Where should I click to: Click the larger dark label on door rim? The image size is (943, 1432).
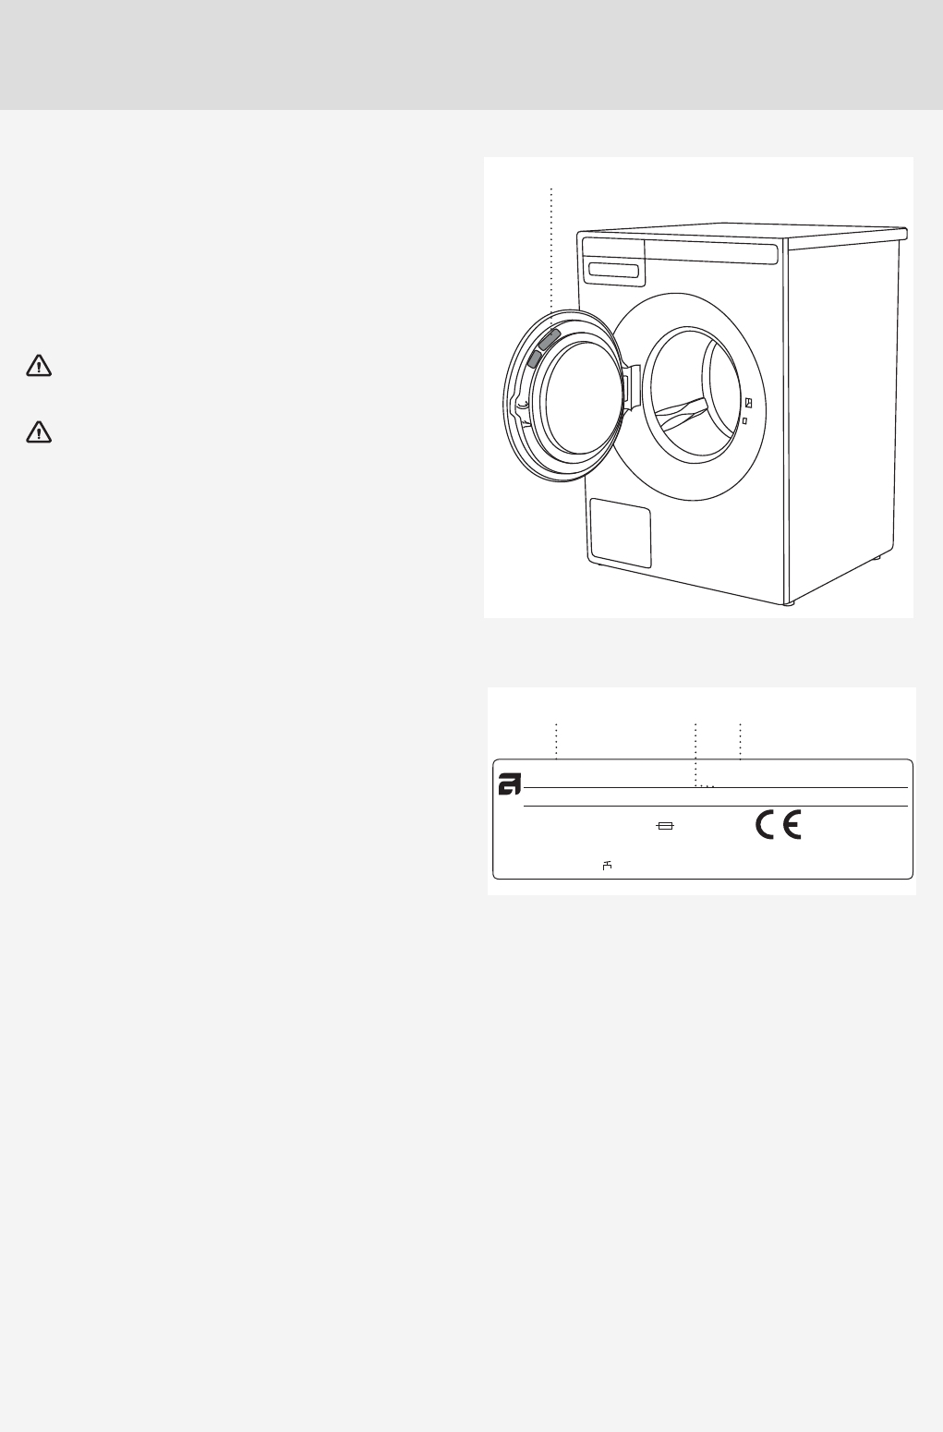(x=549, y=338)
